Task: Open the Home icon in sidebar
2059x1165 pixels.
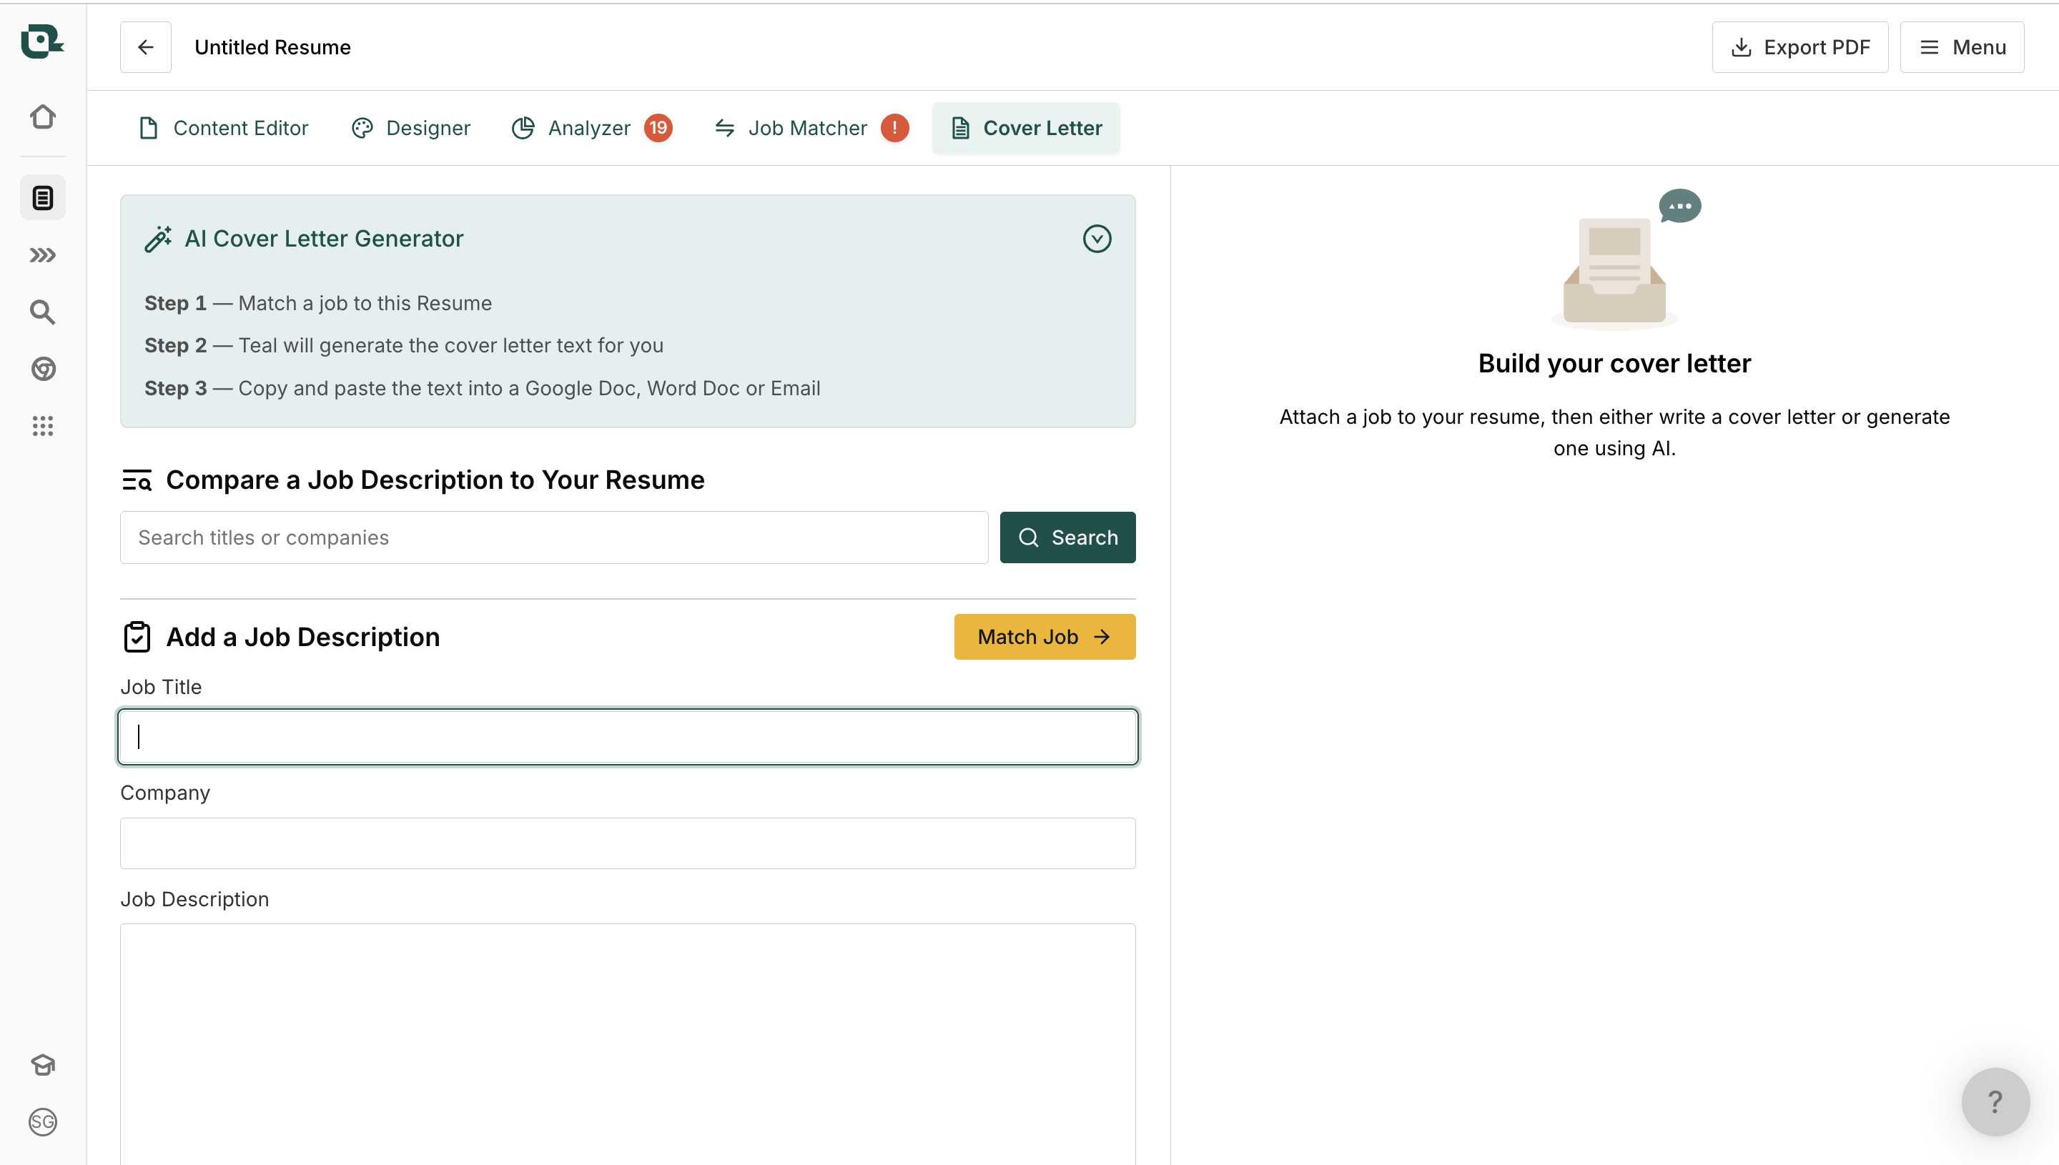Action: pos(42,116)
